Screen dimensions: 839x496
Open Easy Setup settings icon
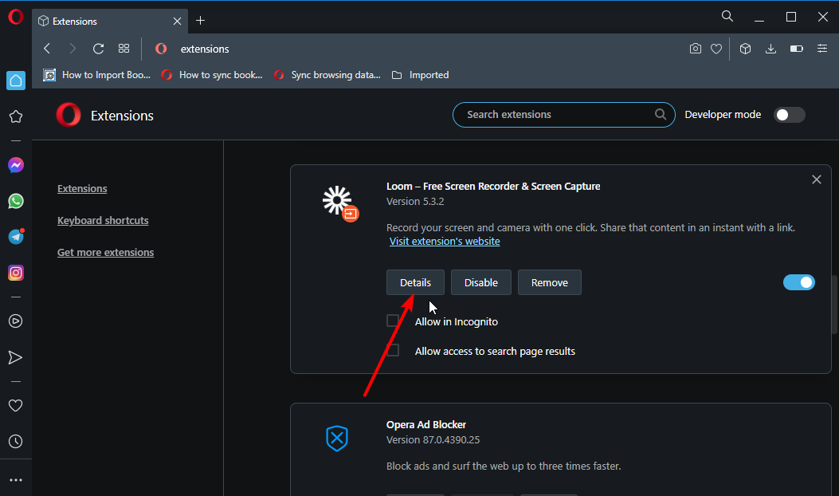click(822, 49)
